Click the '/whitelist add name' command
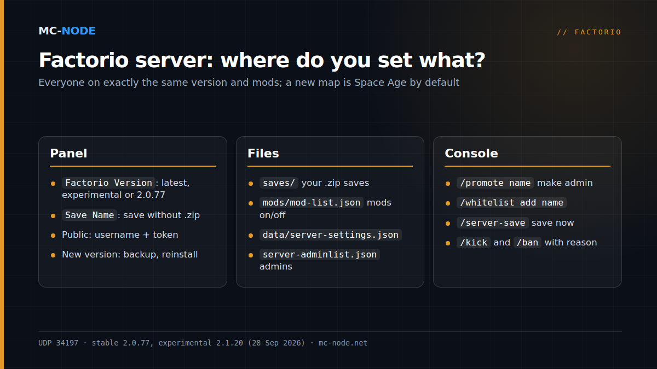Screen dimensions: 657x369 [x=511, y=202]
